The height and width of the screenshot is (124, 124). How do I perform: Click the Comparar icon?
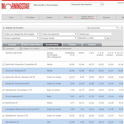point(4,49)
